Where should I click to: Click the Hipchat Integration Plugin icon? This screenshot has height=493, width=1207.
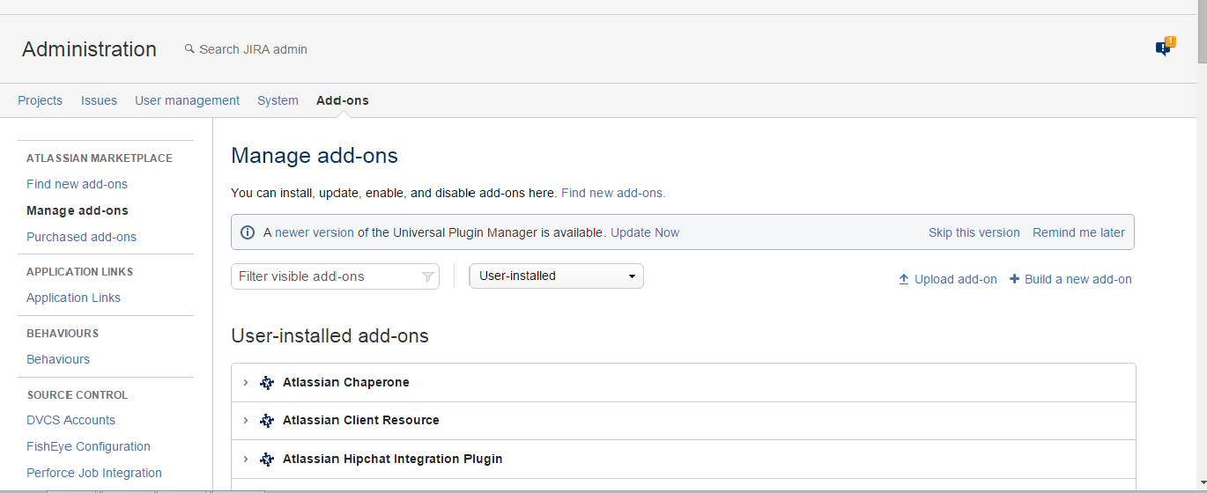coord(267,460)
